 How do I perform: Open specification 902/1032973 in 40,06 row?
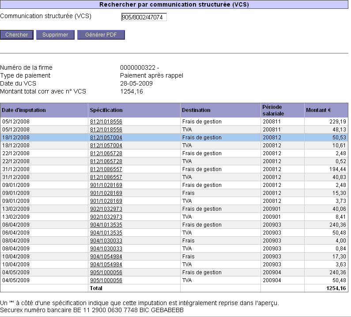coord(106,209)
